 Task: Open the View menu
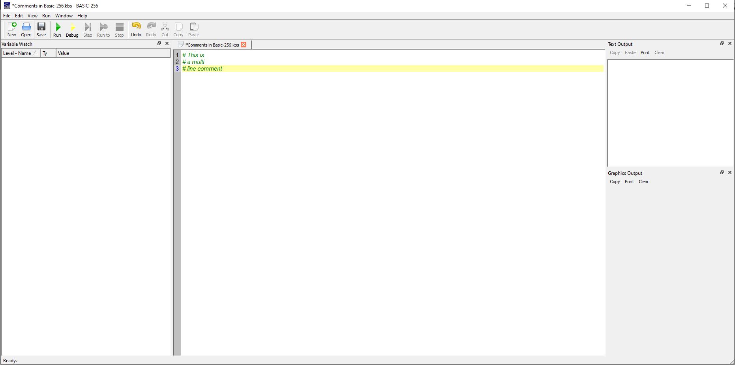pos(32,16)
